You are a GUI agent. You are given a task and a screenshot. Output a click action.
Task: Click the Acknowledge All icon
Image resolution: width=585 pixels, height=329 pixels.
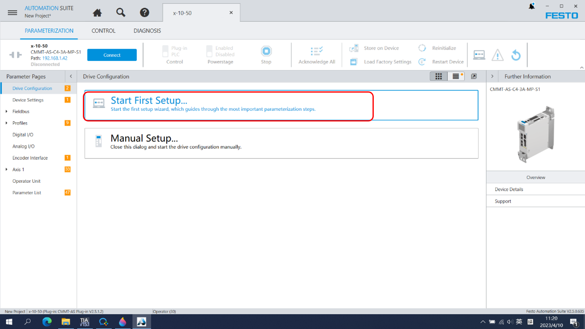click(316, 51)
